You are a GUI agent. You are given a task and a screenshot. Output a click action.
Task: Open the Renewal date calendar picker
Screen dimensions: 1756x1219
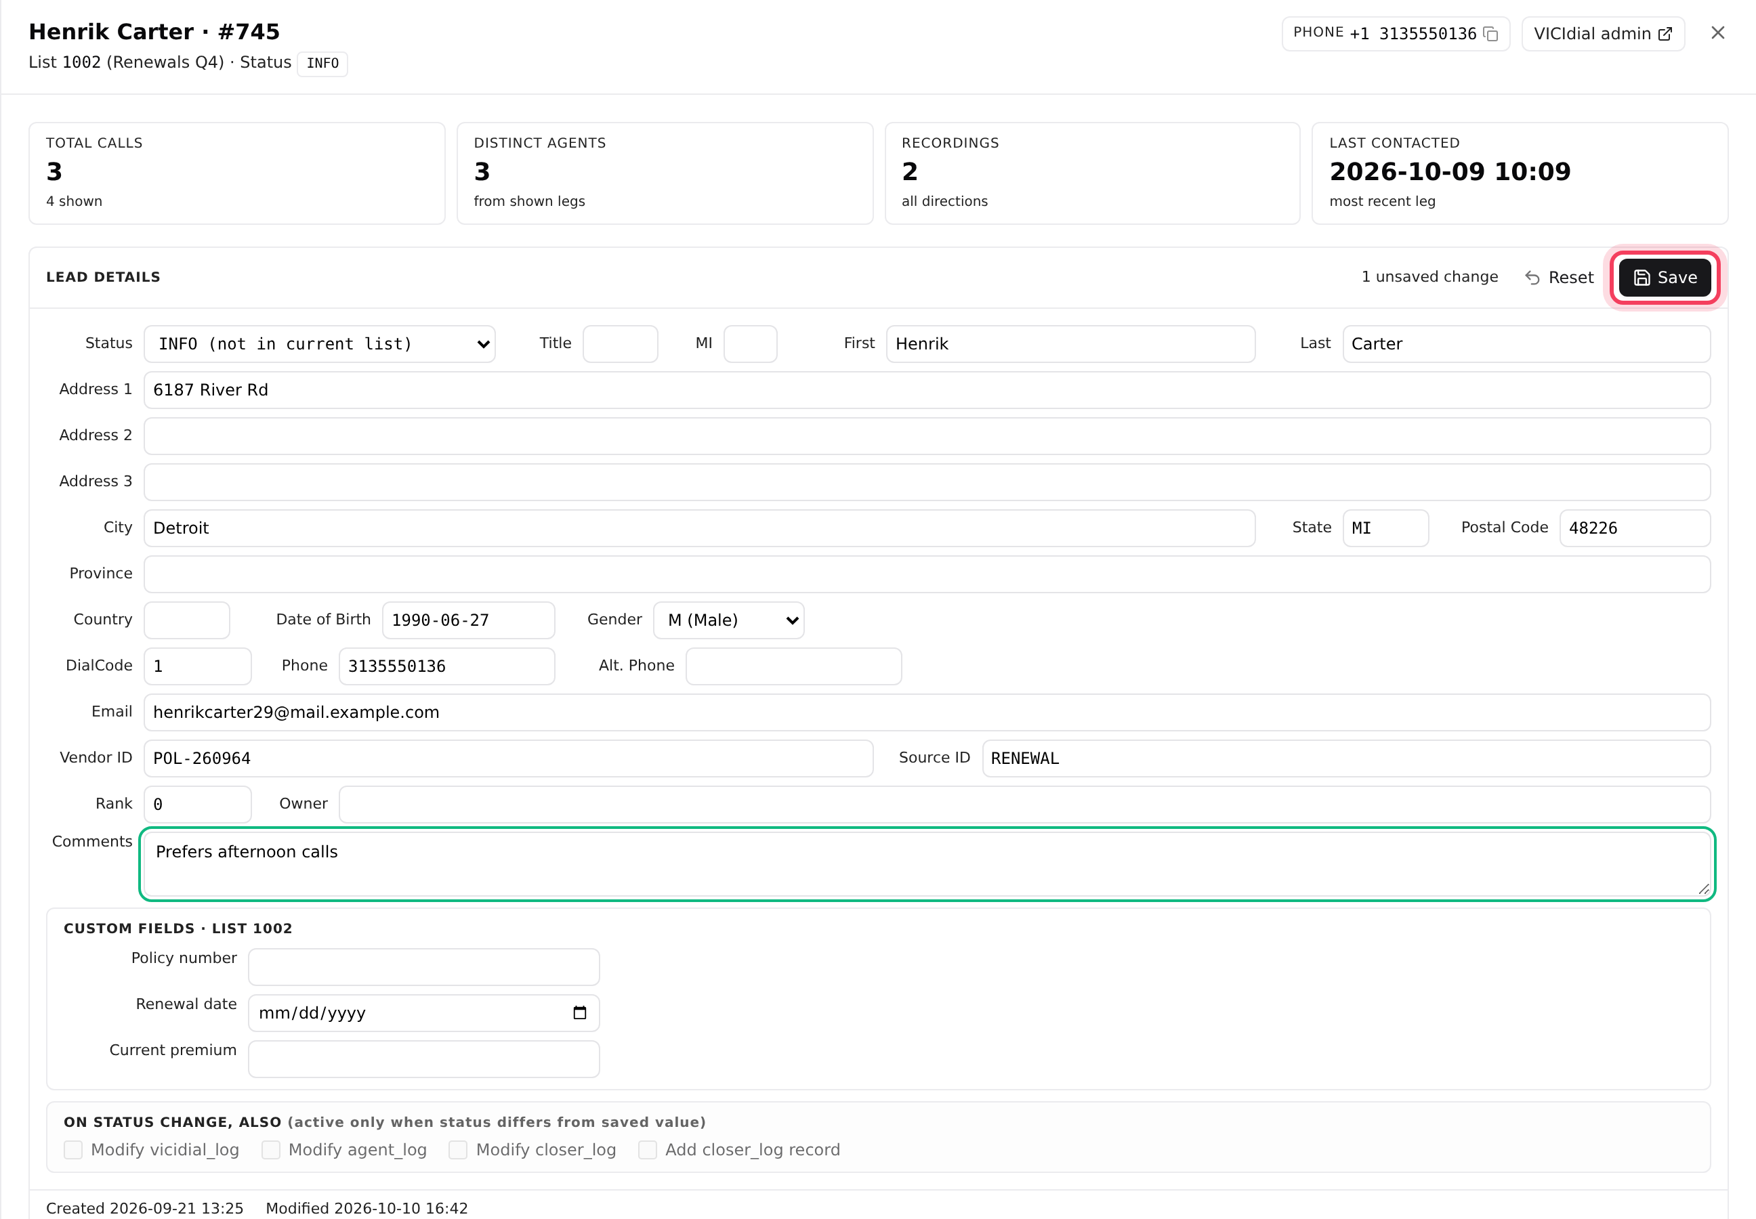click(579, 1012)
